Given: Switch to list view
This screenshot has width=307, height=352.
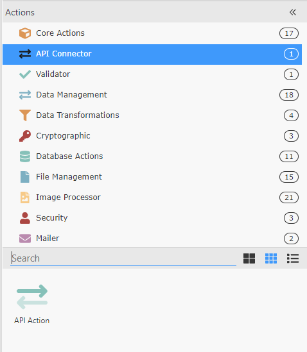Looking at the screenshot, I should tap(293, 258).
